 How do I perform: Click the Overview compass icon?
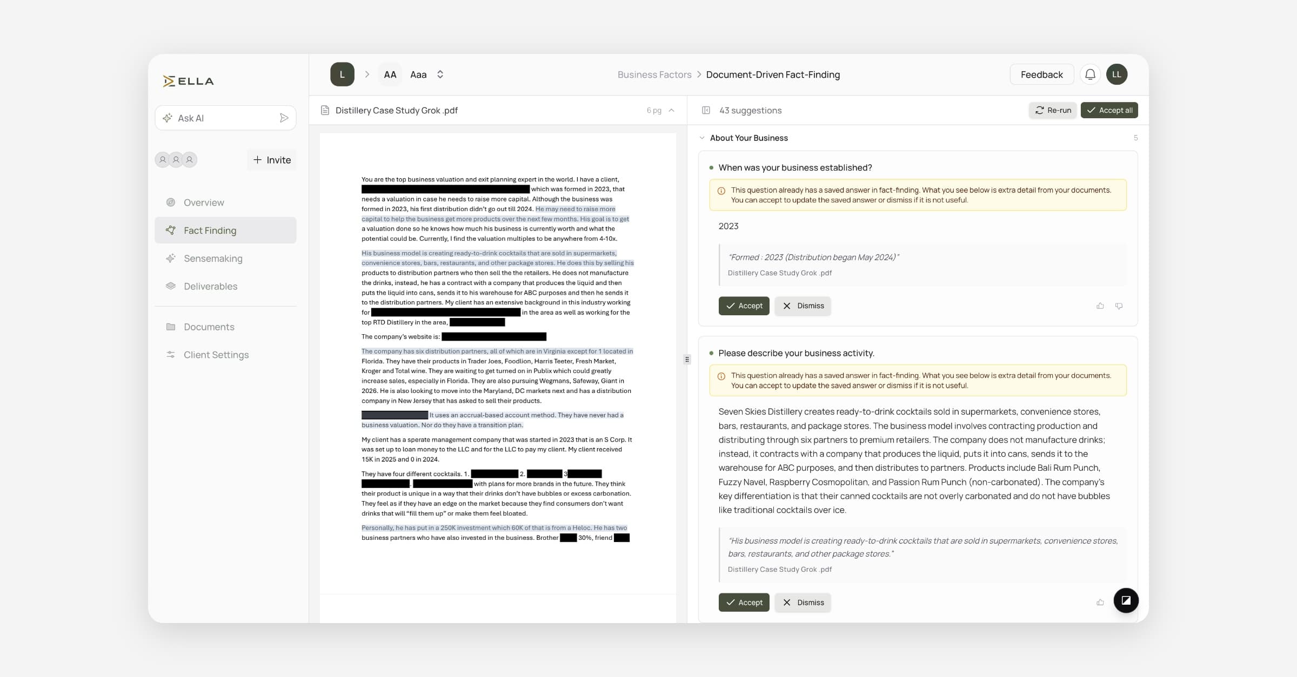pyautogui.click(x=171, y=202)
